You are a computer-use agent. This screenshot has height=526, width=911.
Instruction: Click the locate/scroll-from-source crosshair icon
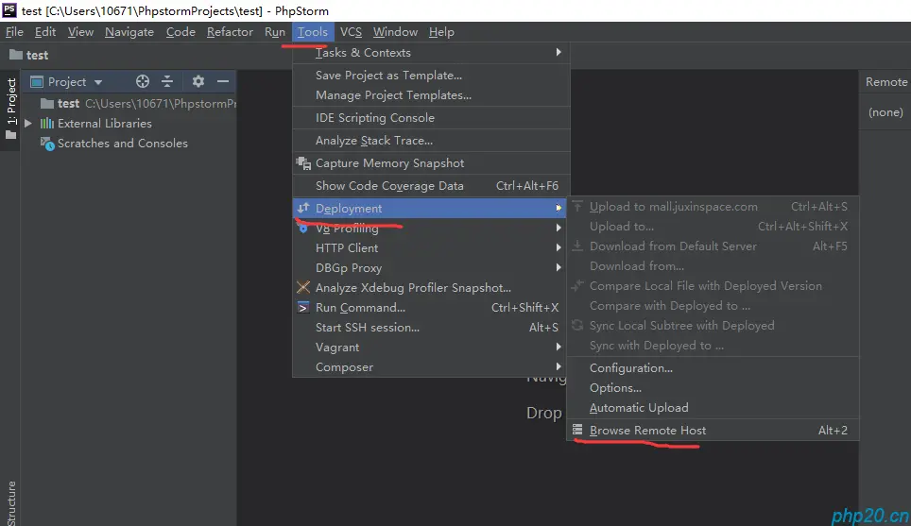[143, 81]
